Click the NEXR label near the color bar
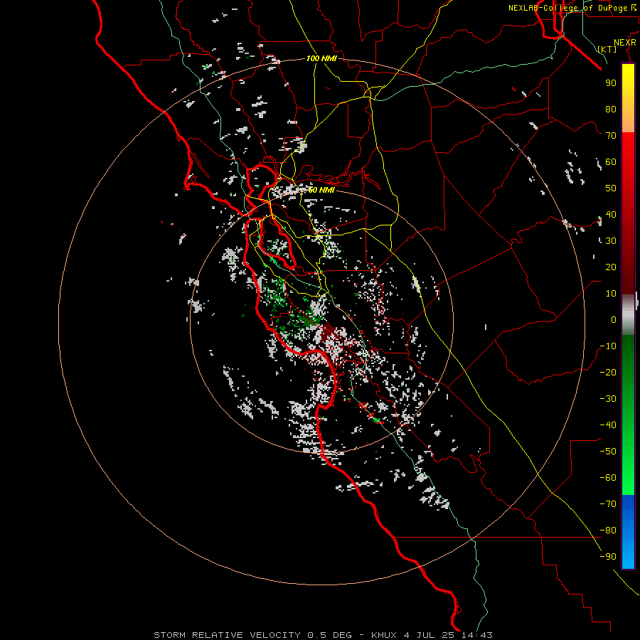This screenshot has height=640, width=640. click(625, 43)
